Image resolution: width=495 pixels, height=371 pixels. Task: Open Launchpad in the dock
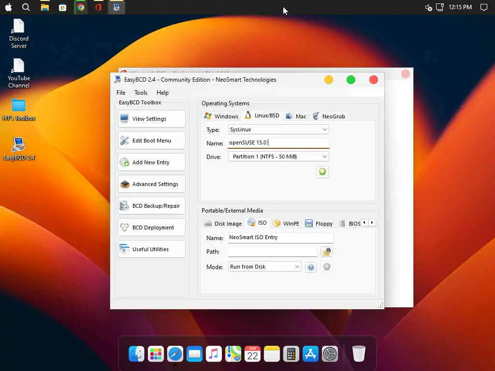tap(156, 354)
